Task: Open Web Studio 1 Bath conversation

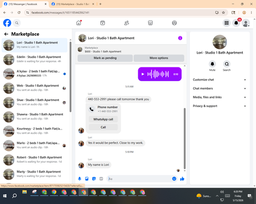Action: pos(34,88)
